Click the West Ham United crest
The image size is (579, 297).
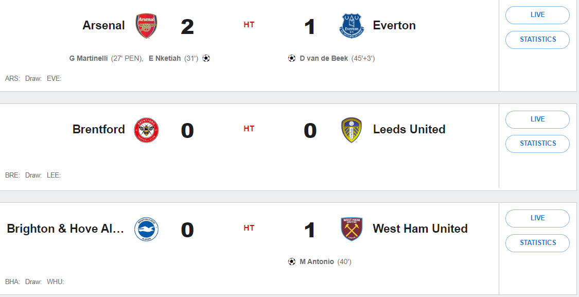(352, 229)
